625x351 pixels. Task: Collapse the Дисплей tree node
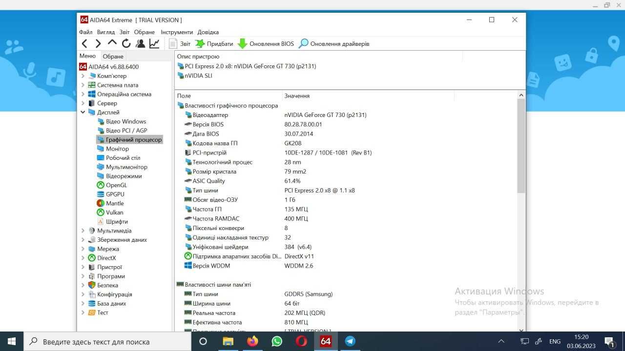[83, 112]
